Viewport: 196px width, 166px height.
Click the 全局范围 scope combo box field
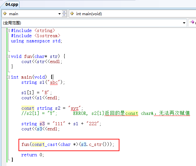point(94,23)
